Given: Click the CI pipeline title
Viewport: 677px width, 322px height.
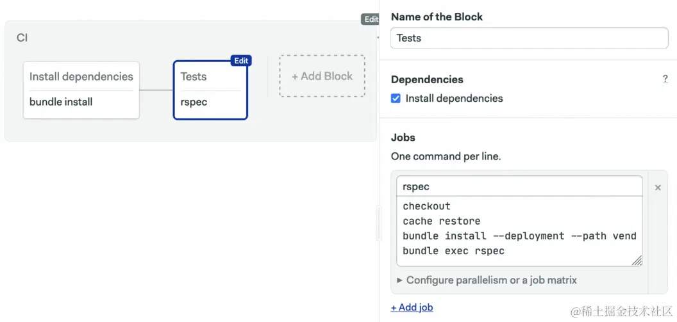Looking at the screenshot, I should click(22, 38).
